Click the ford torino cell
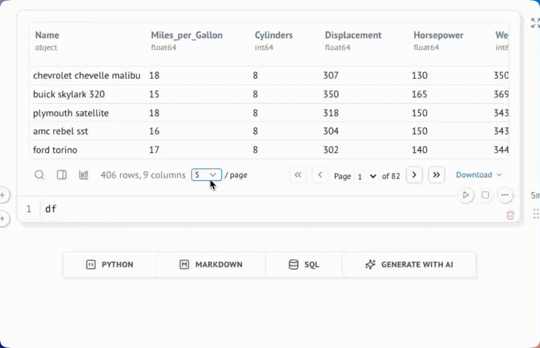Viewport: 540px width, 348px height. pos(55,150)
